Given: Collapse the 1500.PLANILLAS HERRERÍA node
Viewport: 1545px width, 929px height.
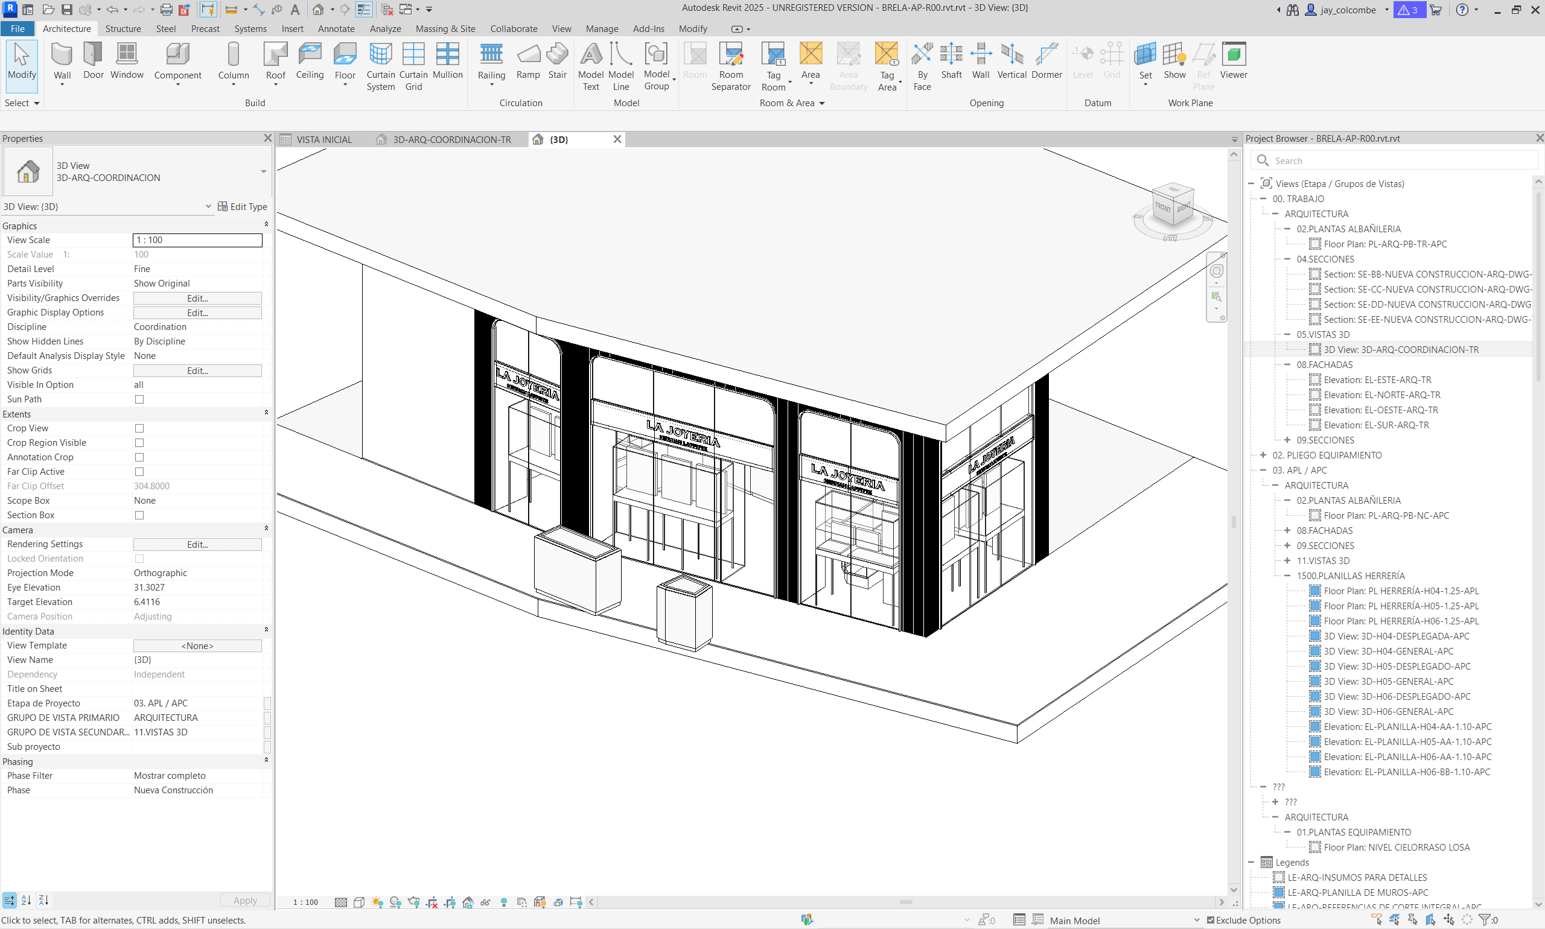Looking at the screenshot, I should pos(1287,576).
